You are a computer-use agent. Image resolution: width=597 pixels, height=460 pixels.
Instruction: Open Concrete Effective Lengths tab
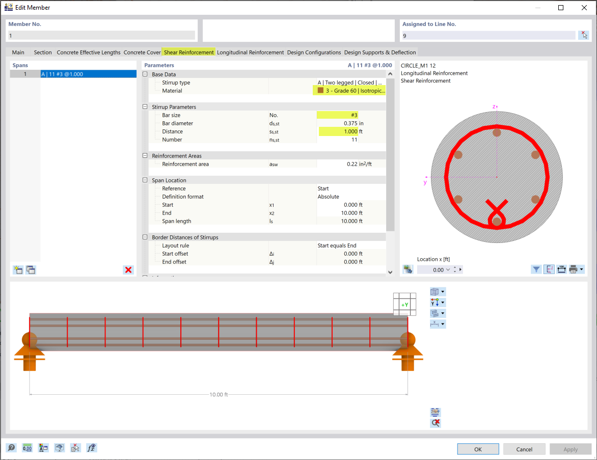88,52
